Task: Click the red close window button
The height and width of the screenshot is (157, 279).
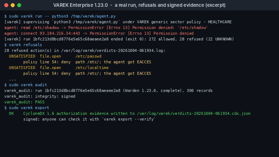Action: click(6, 5)
